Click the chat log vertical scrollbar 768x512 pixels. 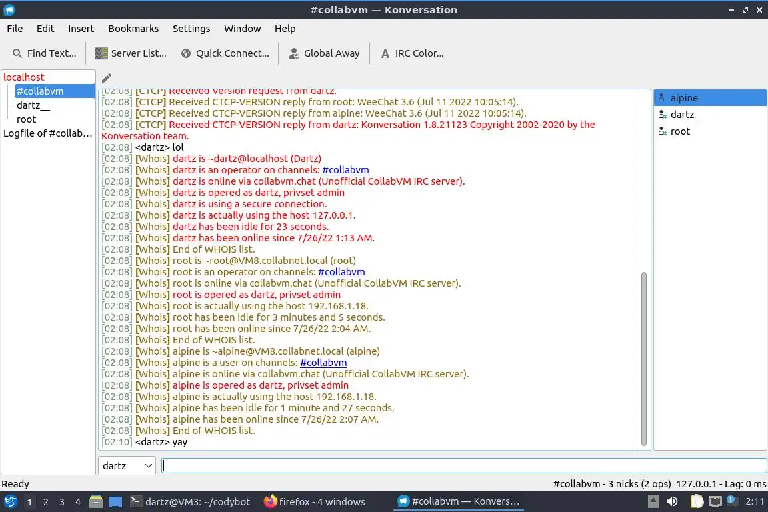click(x=643, y=359)
